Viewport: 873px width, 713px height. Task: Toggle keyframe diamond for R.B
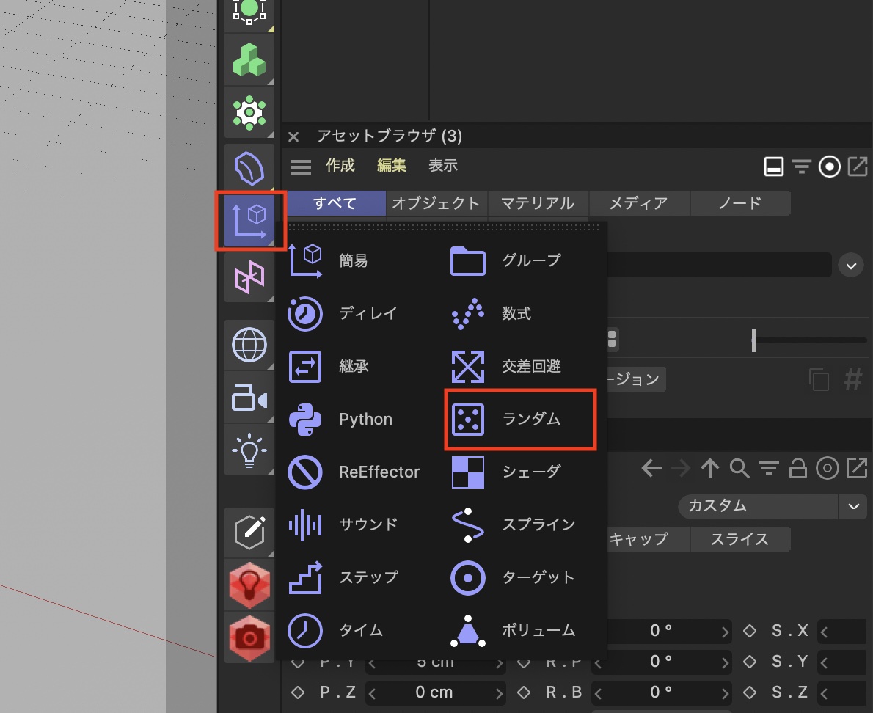pyautogui.click(x=525, y=692)
